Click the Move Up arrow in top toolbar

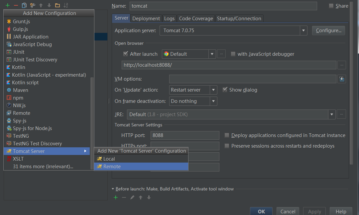(x=41, y=5)
